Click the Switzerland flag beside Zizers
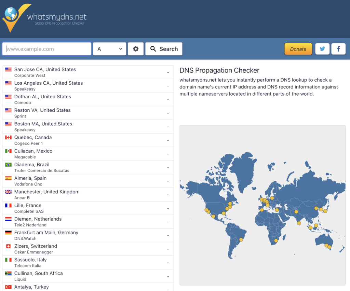Image resolution: width=350 pixels, height=291 pixels. click(8, 246)
